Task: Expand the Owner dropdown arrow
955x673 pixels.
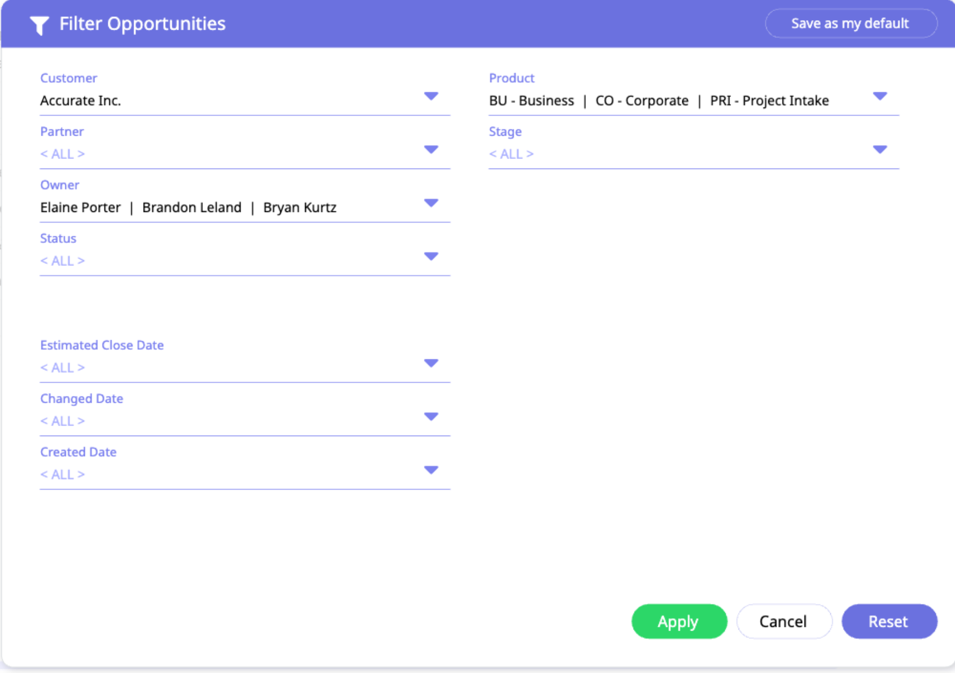Action: pyautogui.click(x=431, y=203)
